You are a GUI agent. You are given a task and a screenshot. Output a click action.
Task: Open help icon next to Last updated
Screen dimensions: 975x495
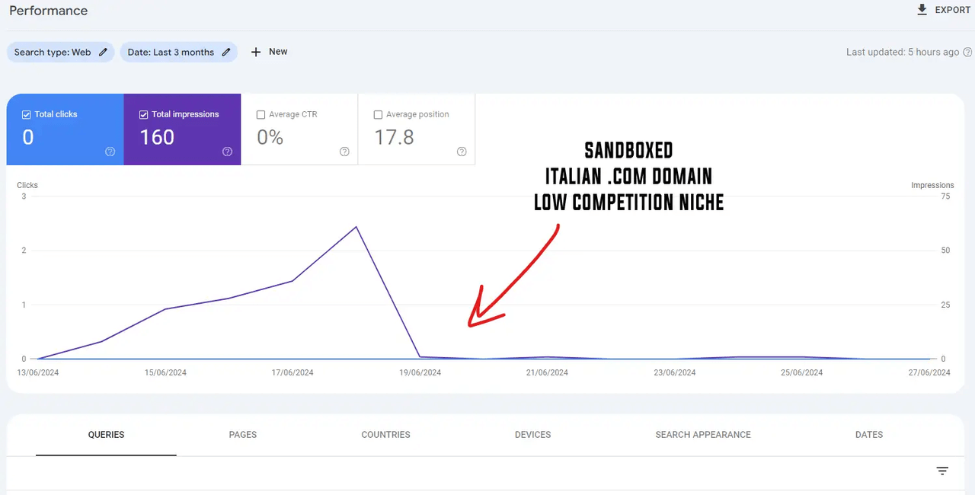pos(967,53)
